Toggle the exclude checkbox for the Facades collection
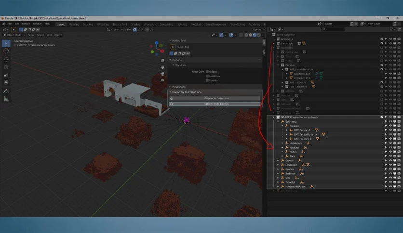Image resolution: width=403 pixels, height=233 pixels. [x=382, y=65]
